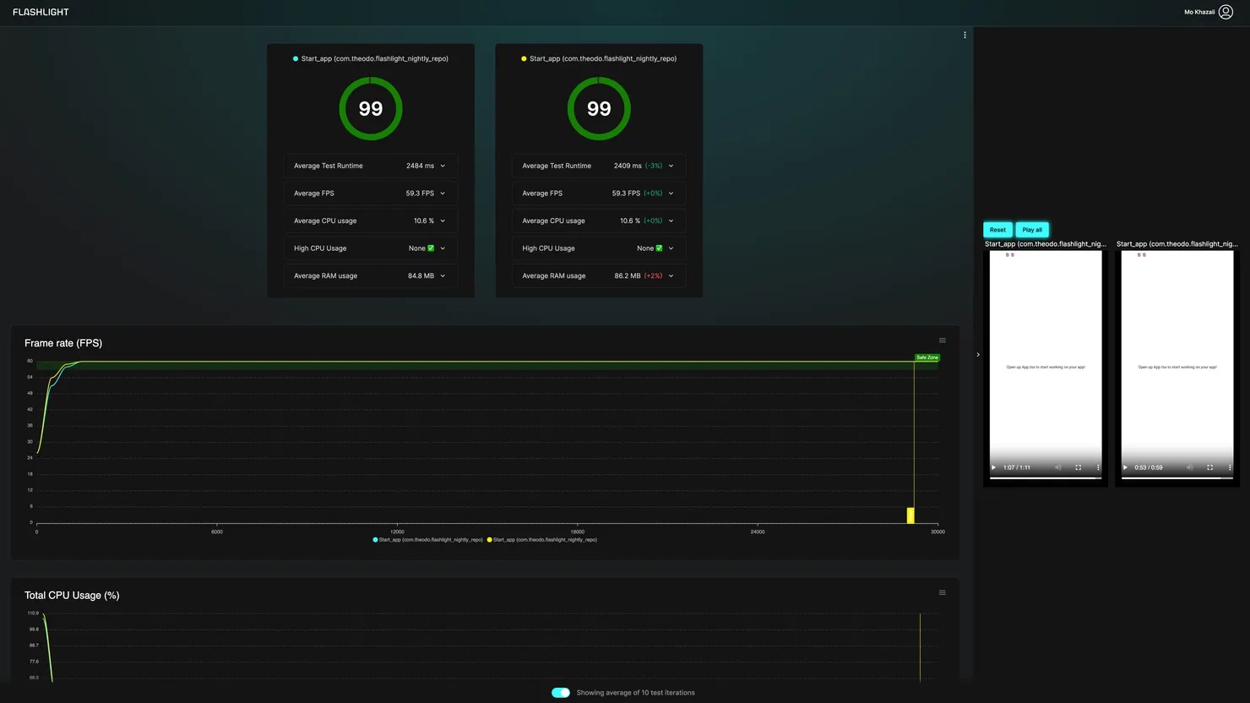Play the second video at 0:53
Viewport: 1250px width, 703px height.
(1126, 467)
